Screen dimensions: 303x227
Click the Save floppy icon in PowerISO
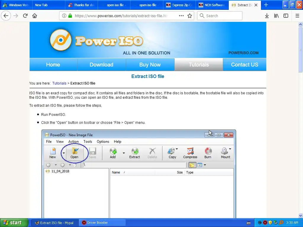tap(92, 151)
